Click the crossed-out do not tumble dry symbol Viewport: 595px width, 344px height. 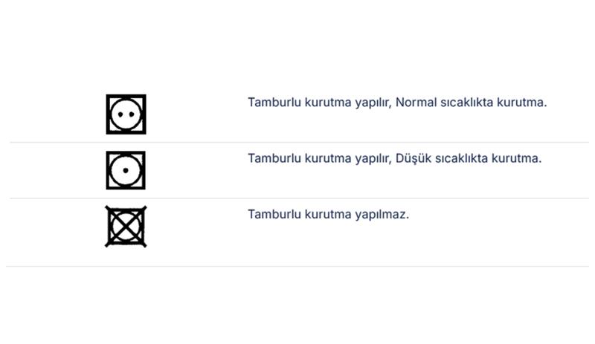[126, 227]
